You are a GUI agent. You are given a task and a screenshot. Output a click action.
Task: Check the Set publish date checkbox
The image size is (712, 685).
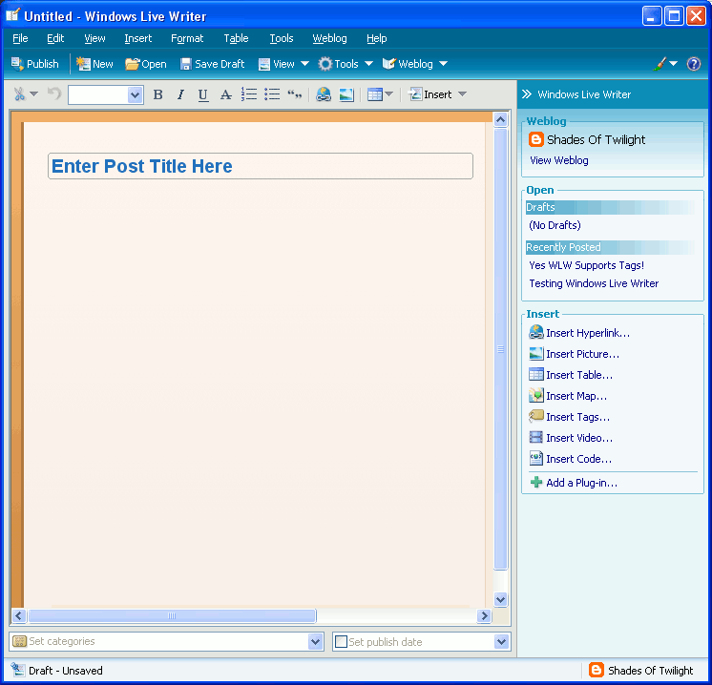click(341, 641)
